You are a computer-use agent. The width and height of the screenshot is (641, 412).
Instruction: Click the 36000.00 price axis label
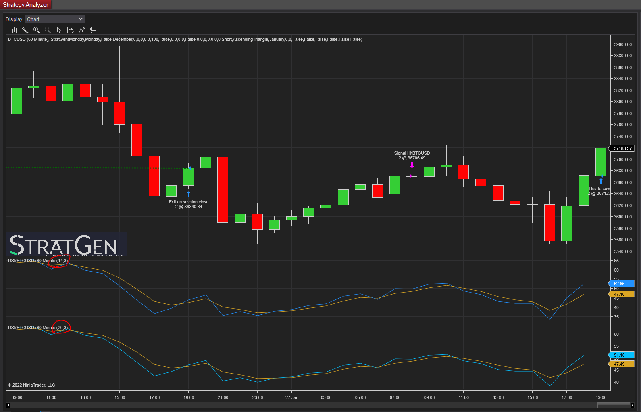(623, 217)
